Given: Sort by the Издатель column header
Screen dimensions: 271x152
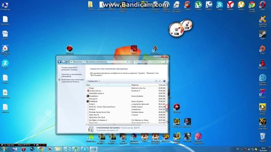Looking at the screenshot, I should pos(144,85).
